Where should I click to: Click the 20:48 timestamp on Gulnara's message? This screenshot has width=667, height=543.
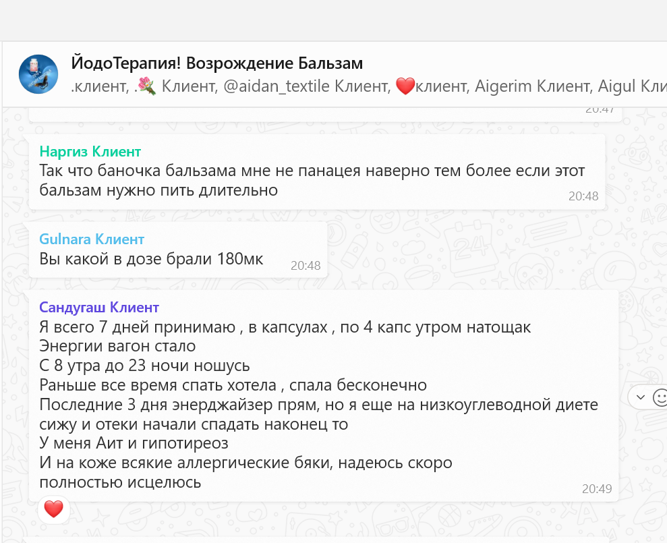click(306, 265)
